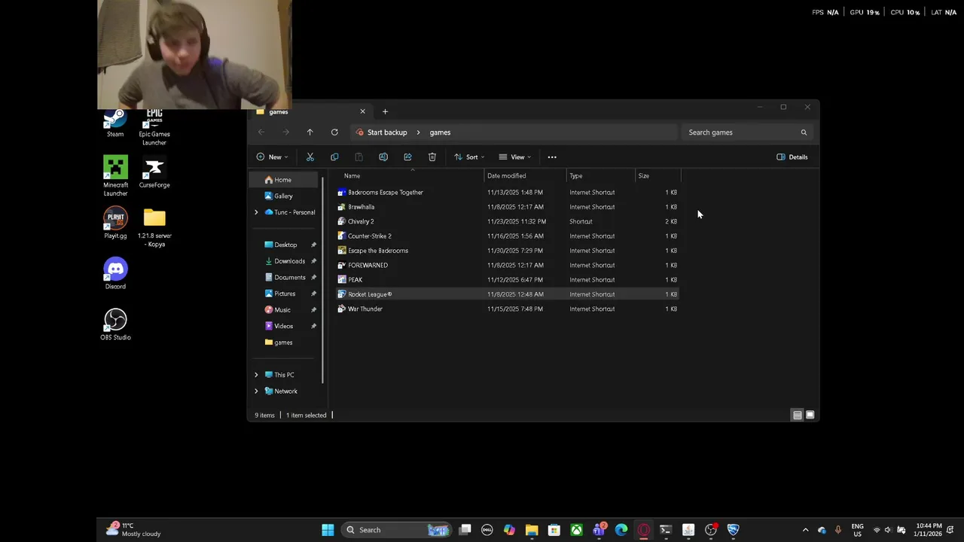
Task: Select the Playit.gg desktop icon
Action: point(115,223)
